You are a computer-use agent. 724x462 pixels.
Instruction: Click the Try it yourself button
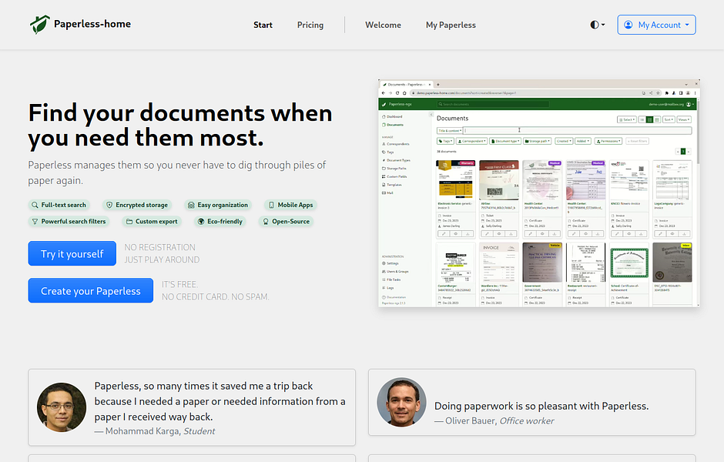pos(72,253)
